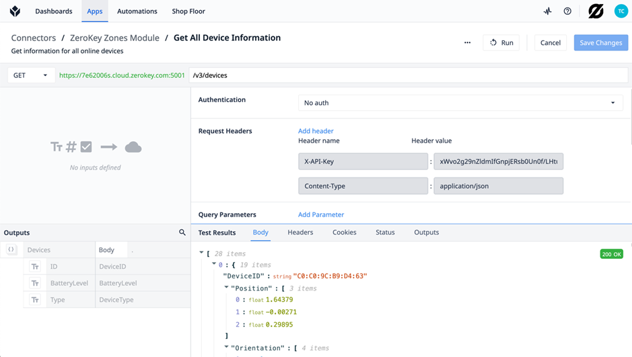Switch to the Status tab
Screen dimensions: 632x357
pos(385,232)
